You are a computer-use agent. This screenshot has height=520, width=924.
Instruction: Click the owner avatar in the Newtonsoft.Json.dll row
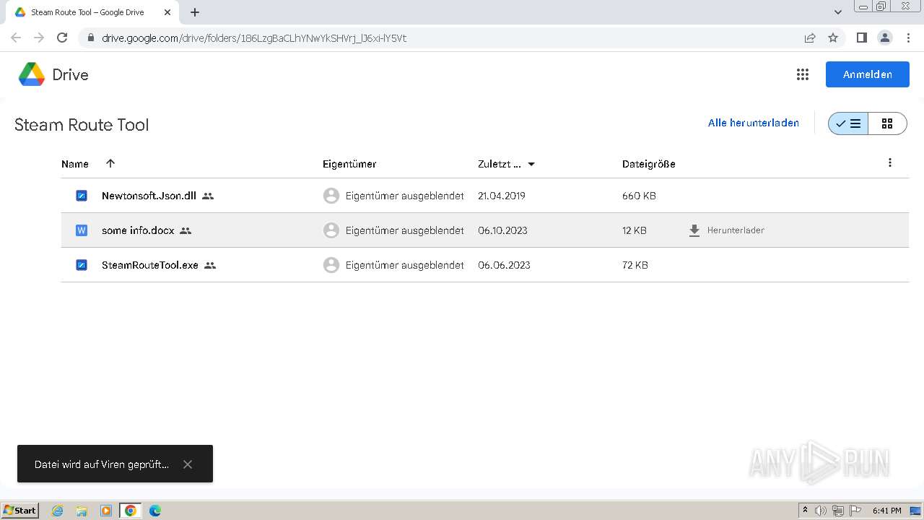pyautogui.click(x=331, y=196)
